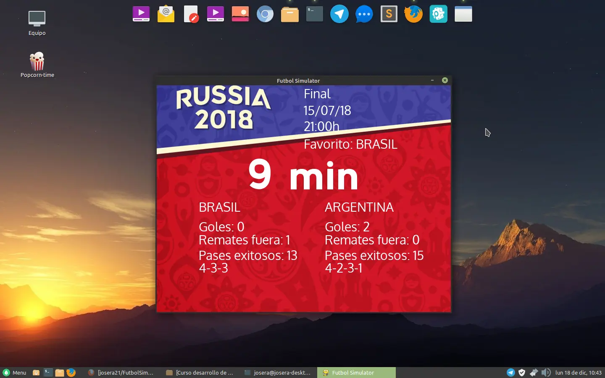Image resolution: width=605 pixels, height=378 pixels.
Task: Click the Favorito: BRASIL label
Action: (350, 144)
